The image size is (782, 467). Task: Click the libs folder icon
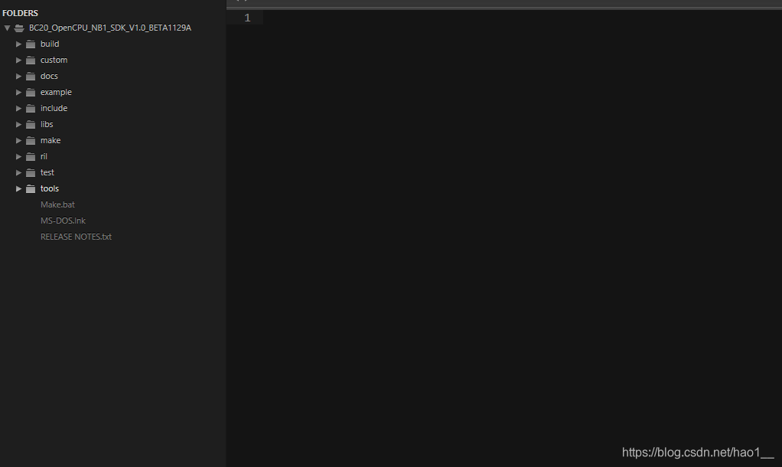pos(31,124)
